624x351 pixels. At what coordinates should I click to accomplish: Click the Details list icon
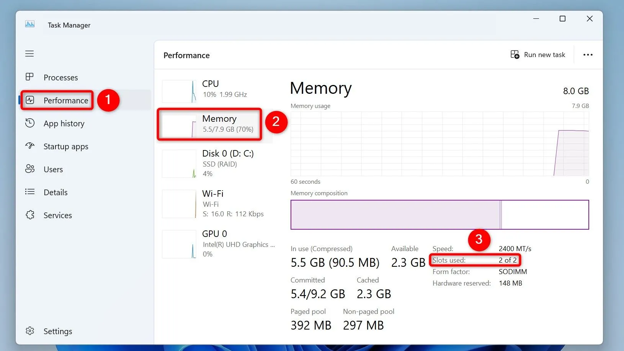click(30, 192)
